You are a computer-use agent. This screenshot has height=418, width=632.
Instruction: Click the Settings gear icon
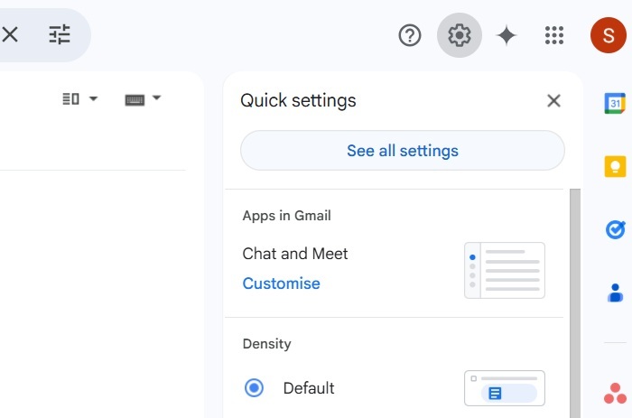click(459, 35)
